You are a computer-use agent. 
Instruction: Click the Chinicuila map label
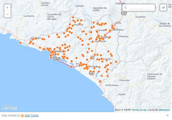point(124,80)
